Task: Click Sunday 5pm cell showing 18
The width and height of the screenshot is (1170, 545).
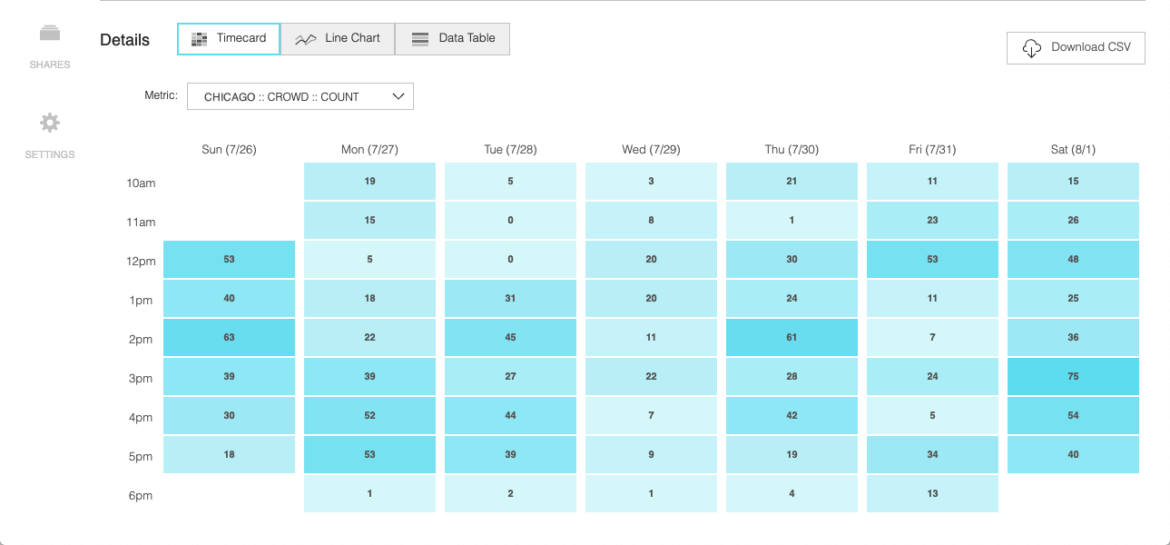Action: coord(229,454)
